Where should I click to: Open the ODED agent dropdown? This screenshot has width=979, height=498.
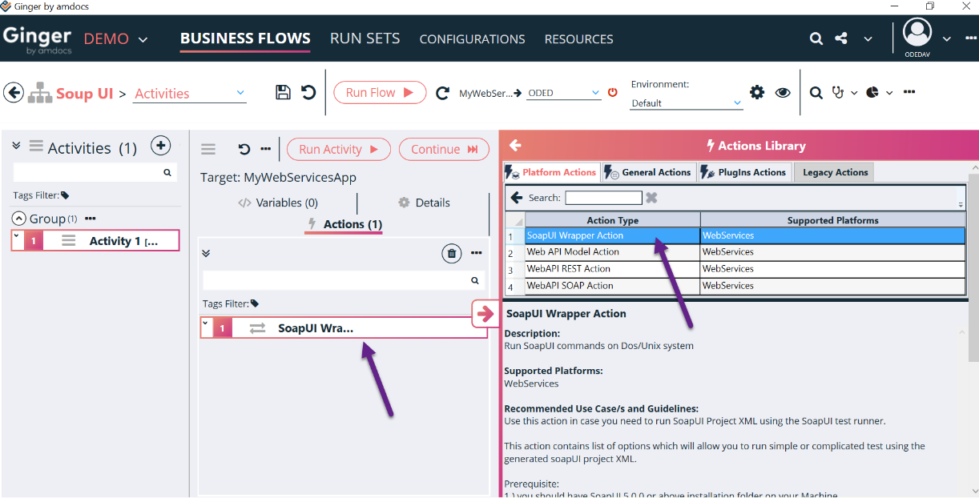(x=595, y=93)
